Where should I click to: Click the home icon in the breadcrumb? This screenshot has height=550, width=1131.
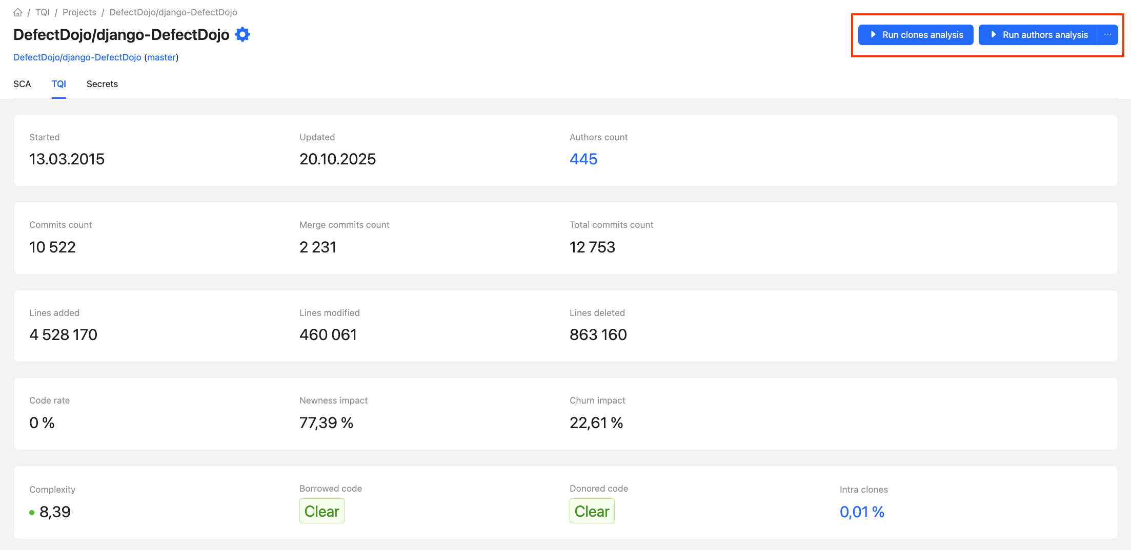click(x=18, y=12)
